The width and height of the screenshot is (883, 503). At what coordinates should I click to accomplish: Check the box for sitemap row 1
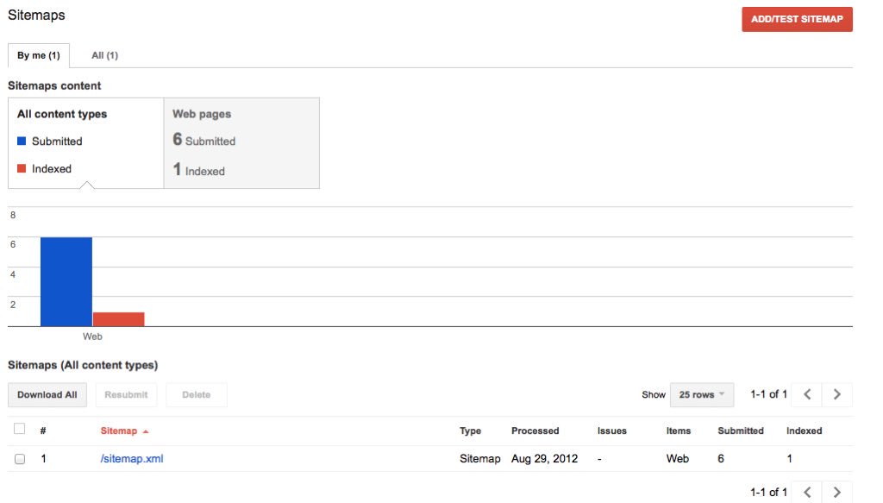point(20,458)
